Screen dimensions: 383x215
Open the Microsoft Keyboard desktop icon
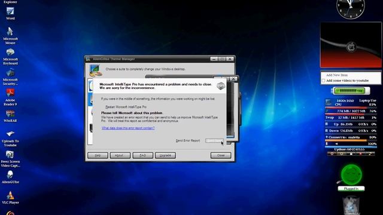[x=10, y=56]
